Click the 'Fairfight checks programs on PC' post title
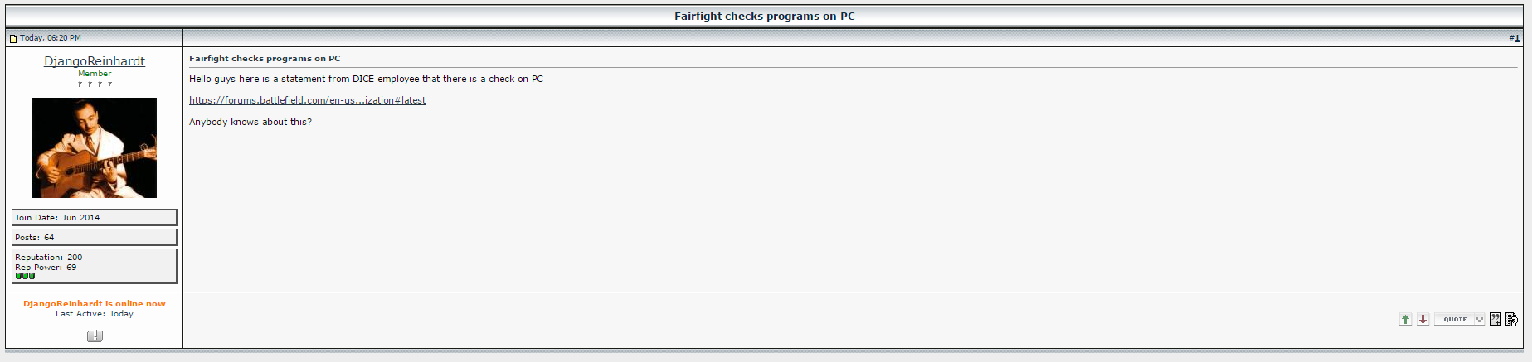 (265, 59)
